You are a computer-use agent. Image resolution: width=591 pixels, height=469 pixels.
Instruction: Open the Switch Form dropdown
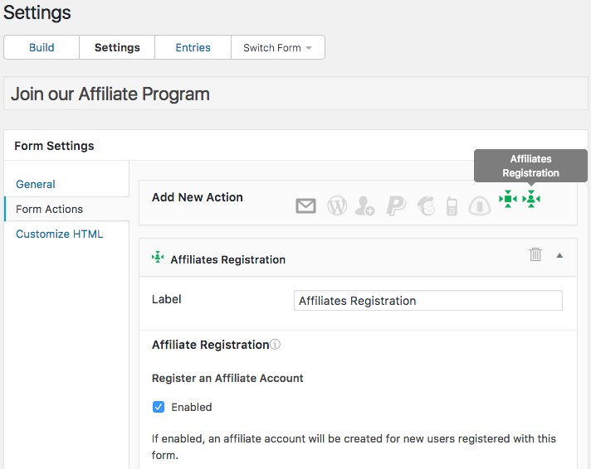pos(278,47)
